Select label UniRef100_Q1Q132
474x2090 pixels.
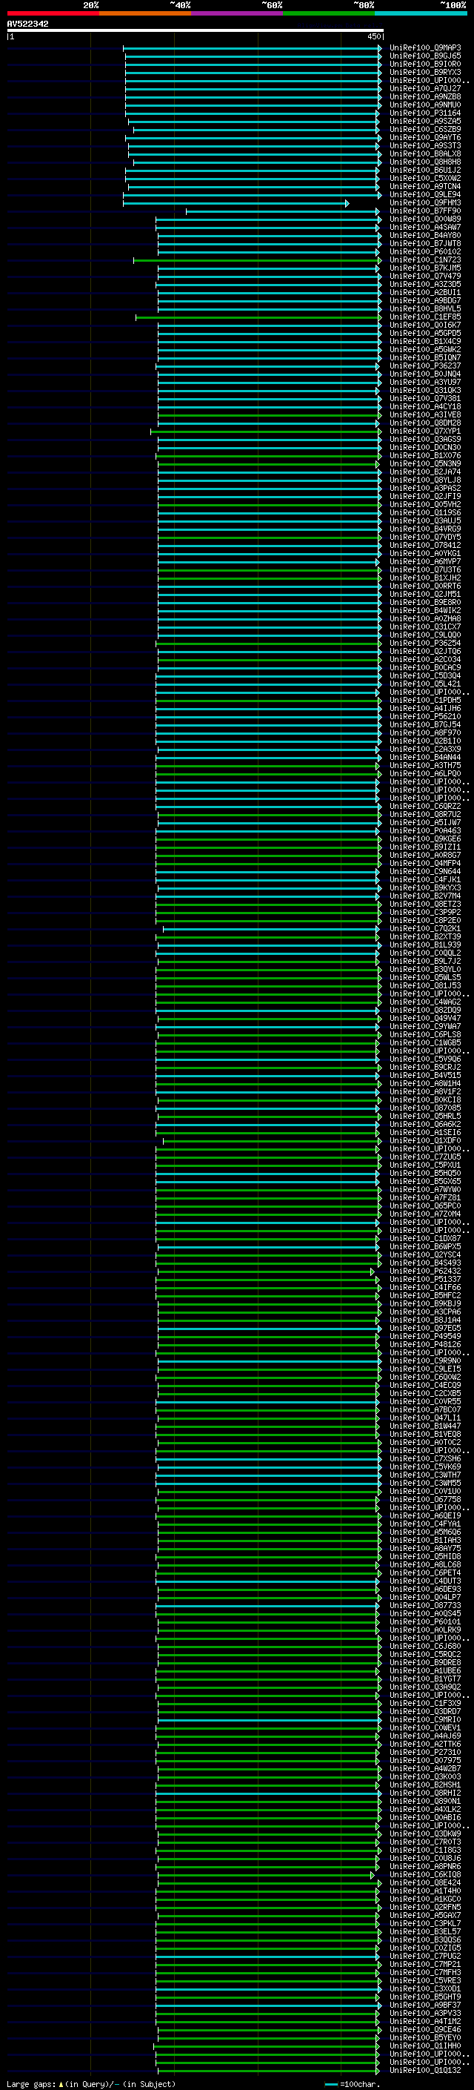click(424, 2071)
